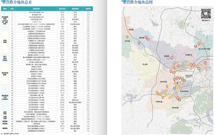Click area value 28.74 in the table
Viewport: 215px width, 135px height.
pos(62,126)
